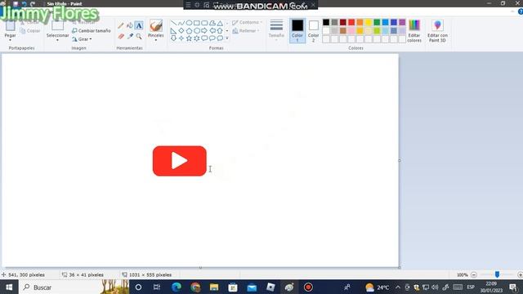
Task: Select the Magnifier tool
Action: 139,36
